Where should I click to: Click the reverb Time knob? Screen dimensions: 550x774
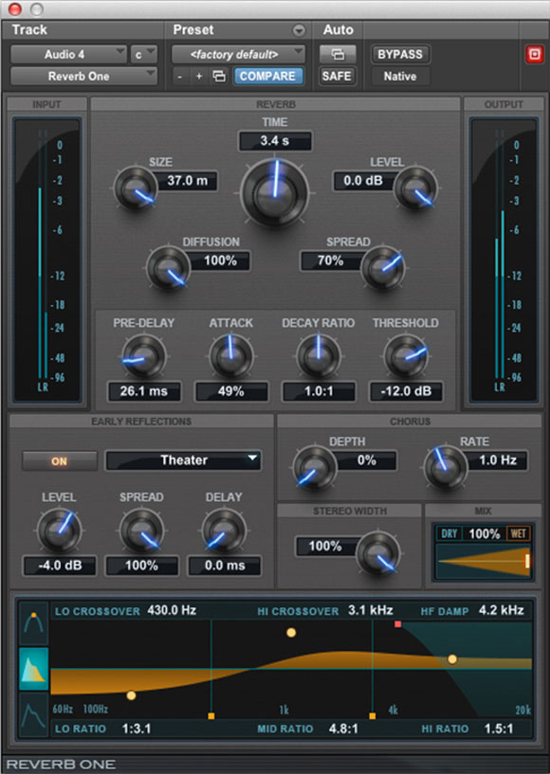pos(275,192)
